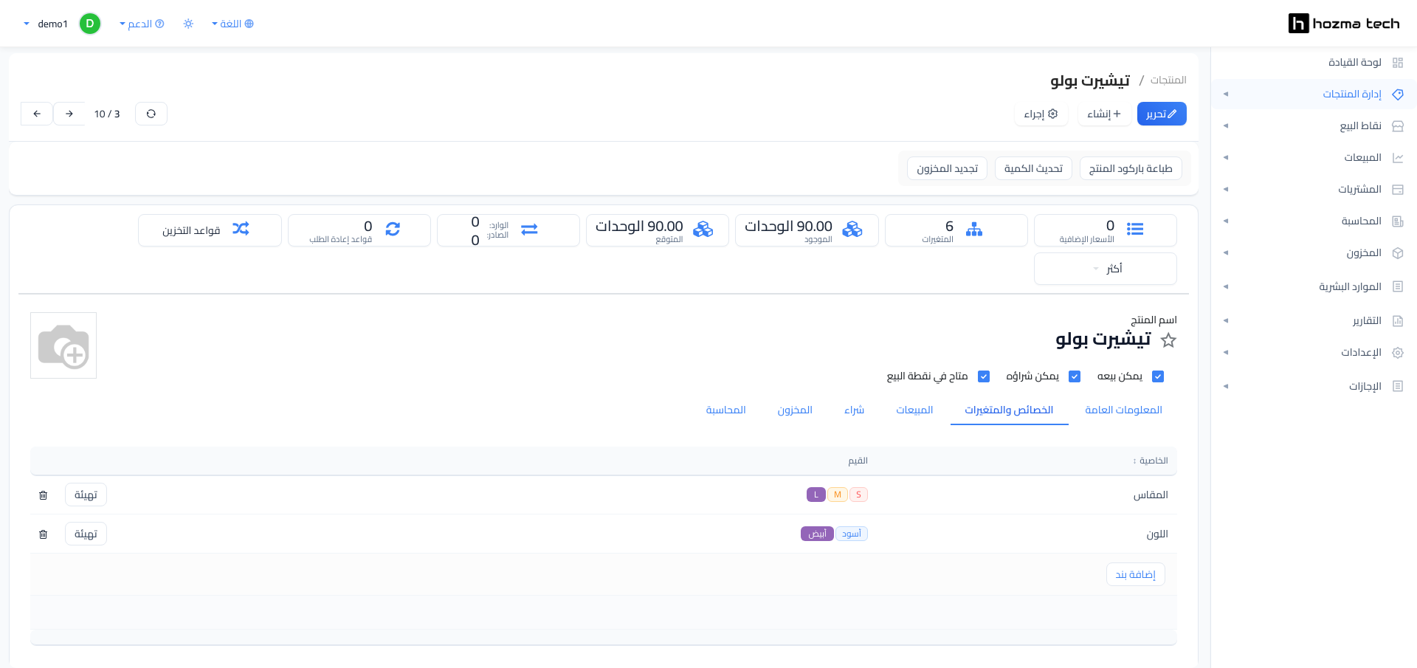Click the leaves (الإجازات) icon in sidebar
The image size is (1417, 668).
[x=1397, y=386]
